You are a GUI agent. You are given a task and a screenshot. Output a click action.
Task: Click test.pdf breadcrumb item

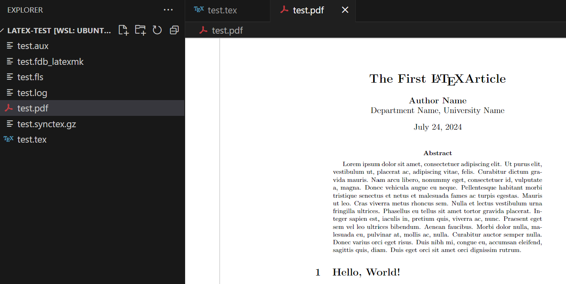(x=227, y=30)
